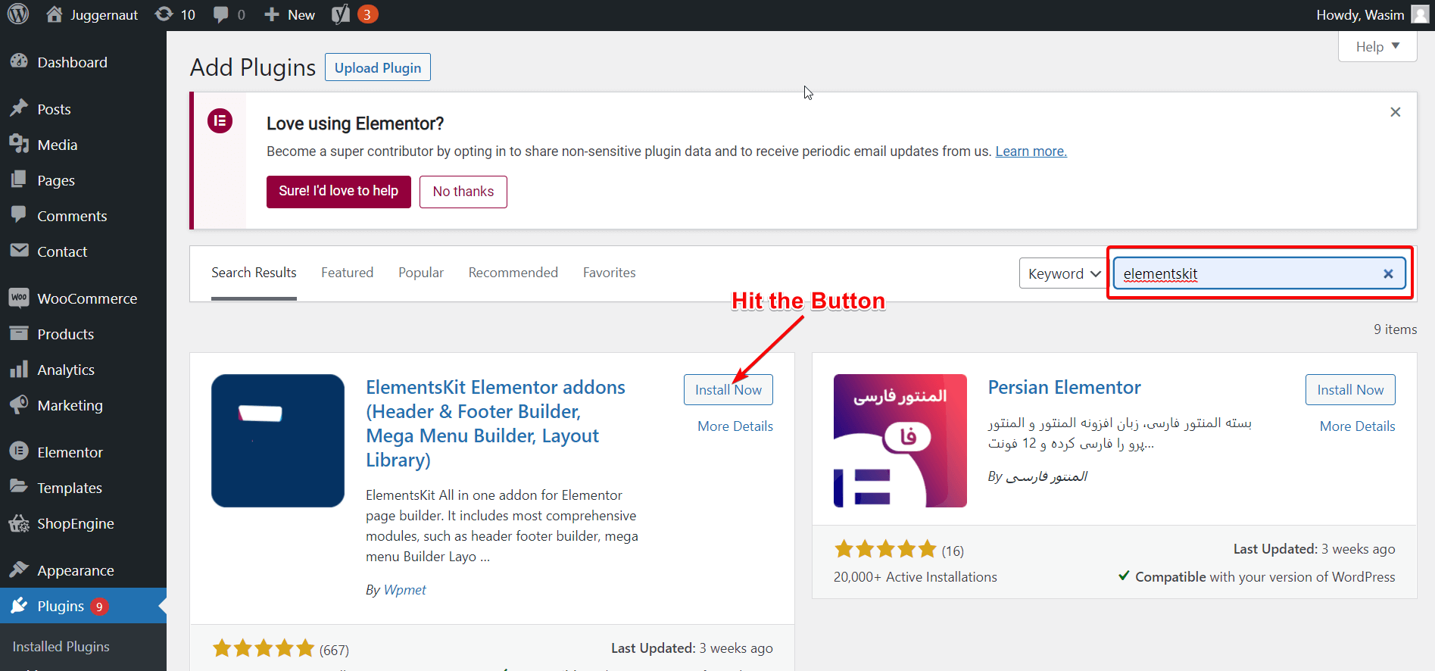The image size is (1435, 671).
Task: Expand the Help dropdown
Action: click(x=1377, y=47)
